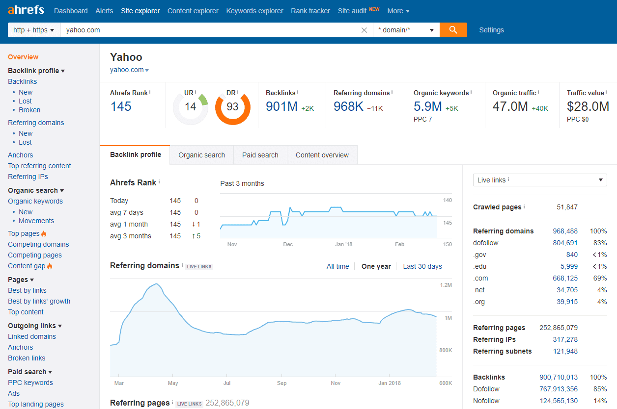This screenshot has width=617, height=409.
Task: Select the One year chart range
Action: pos(376,266)
